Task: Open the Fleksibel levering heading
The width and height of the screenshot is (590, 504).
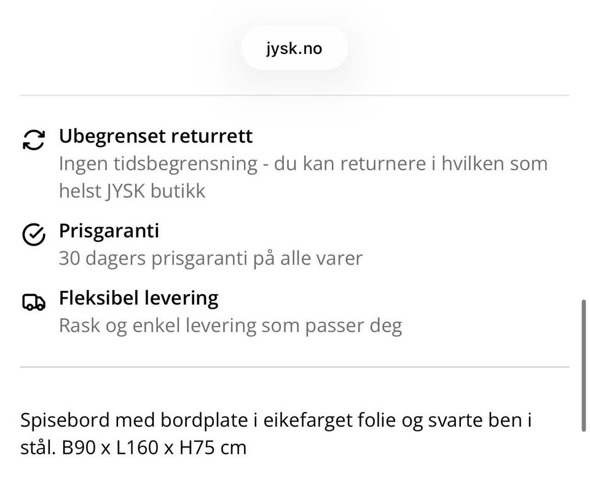Action: tap(138, 298)
